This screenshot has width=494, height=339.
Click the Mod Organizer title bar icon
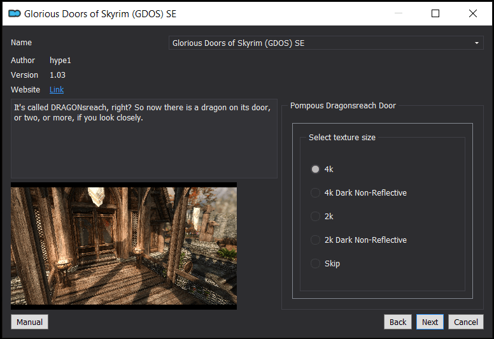coord(15,13)
